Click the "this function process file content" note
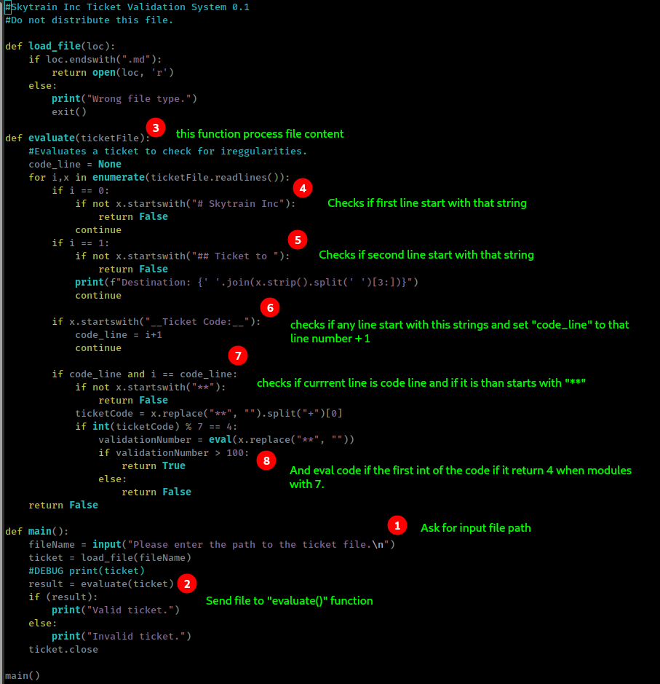 (x=260, y=134)
